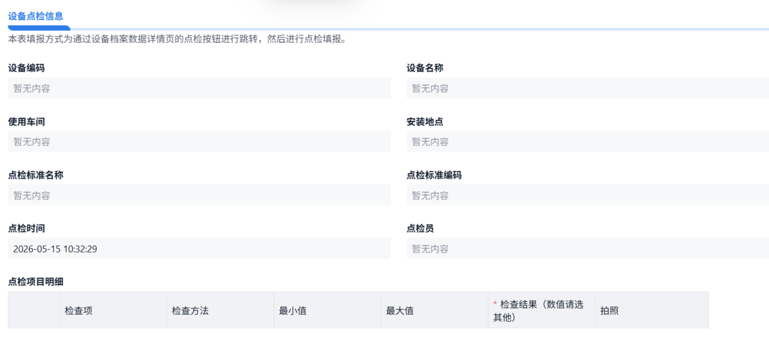Click the 设备名称 input field
The image size is (769, 350).
(x=588, y=88)
